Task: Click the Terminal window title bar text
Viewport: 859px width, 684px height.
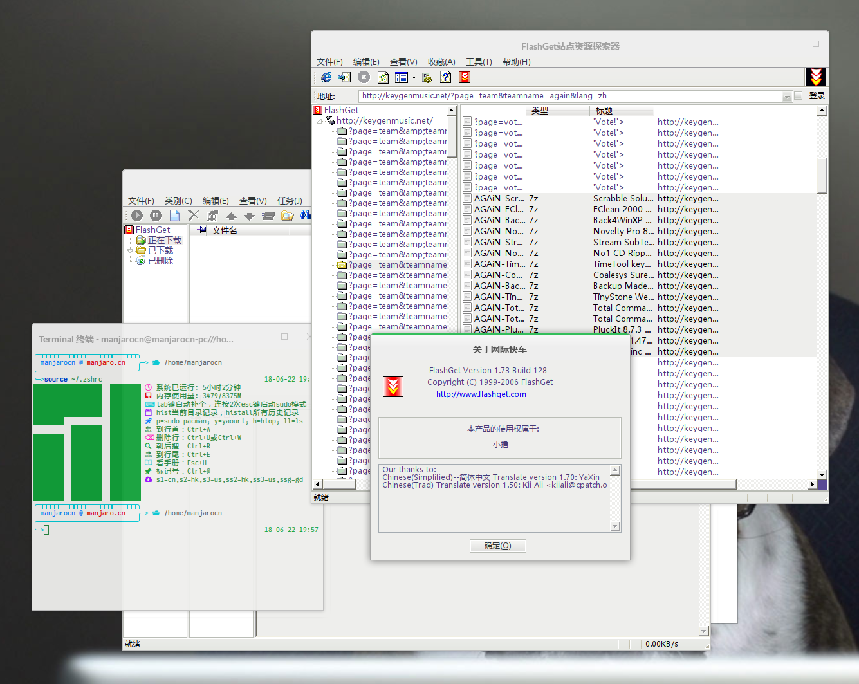Action: (136, 339)
